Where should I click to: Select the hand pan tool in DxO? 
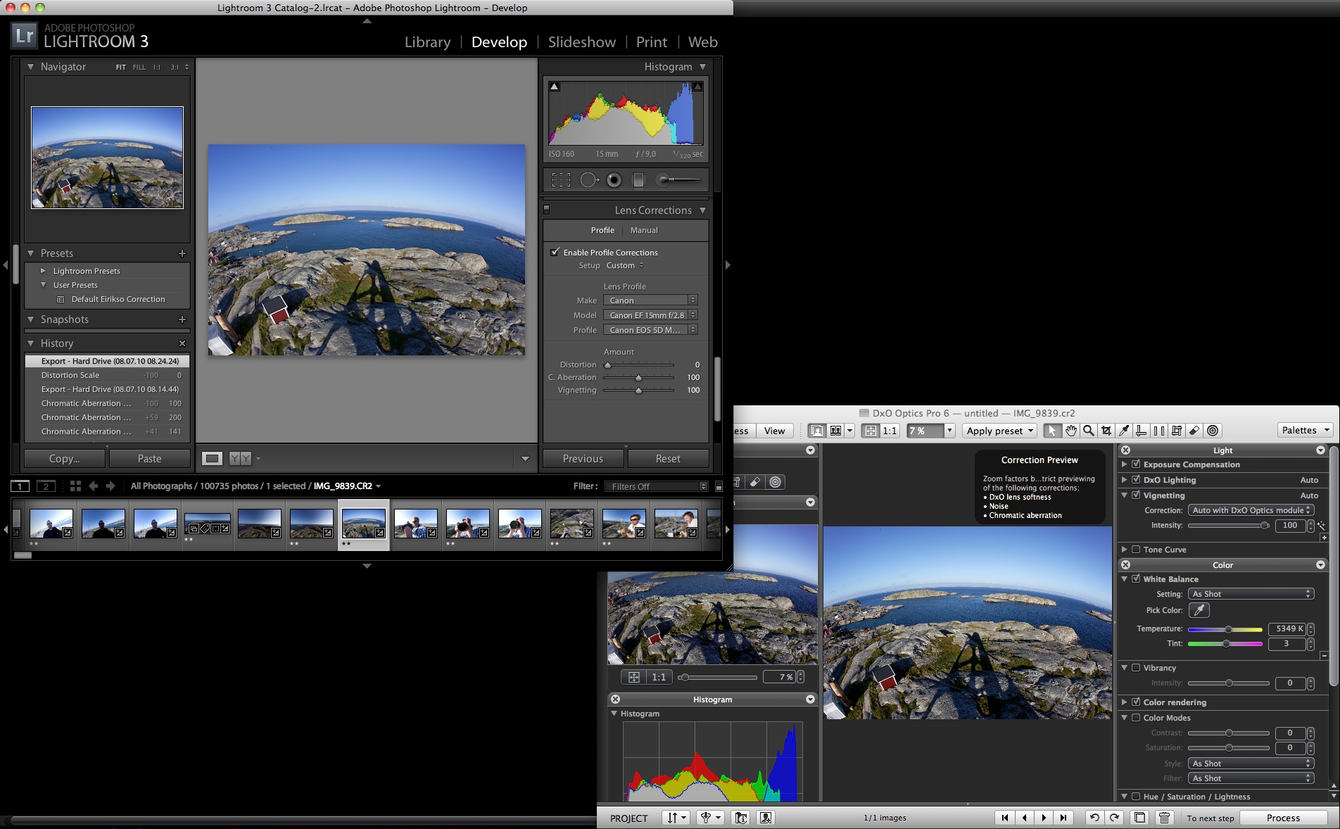click(x=1070, y=431)
